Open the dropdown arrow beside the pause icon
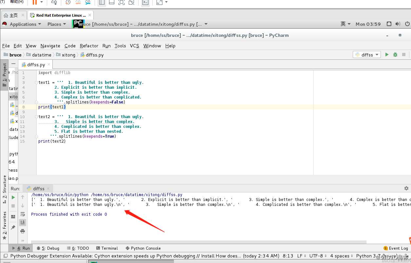This screenshot has width=411, height=263. (x=42, y=2)
